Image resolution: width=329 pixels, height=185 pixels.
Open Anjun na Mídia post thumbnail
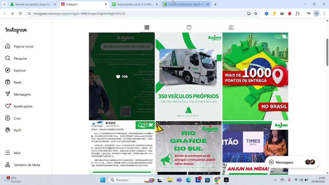[255, 148]
